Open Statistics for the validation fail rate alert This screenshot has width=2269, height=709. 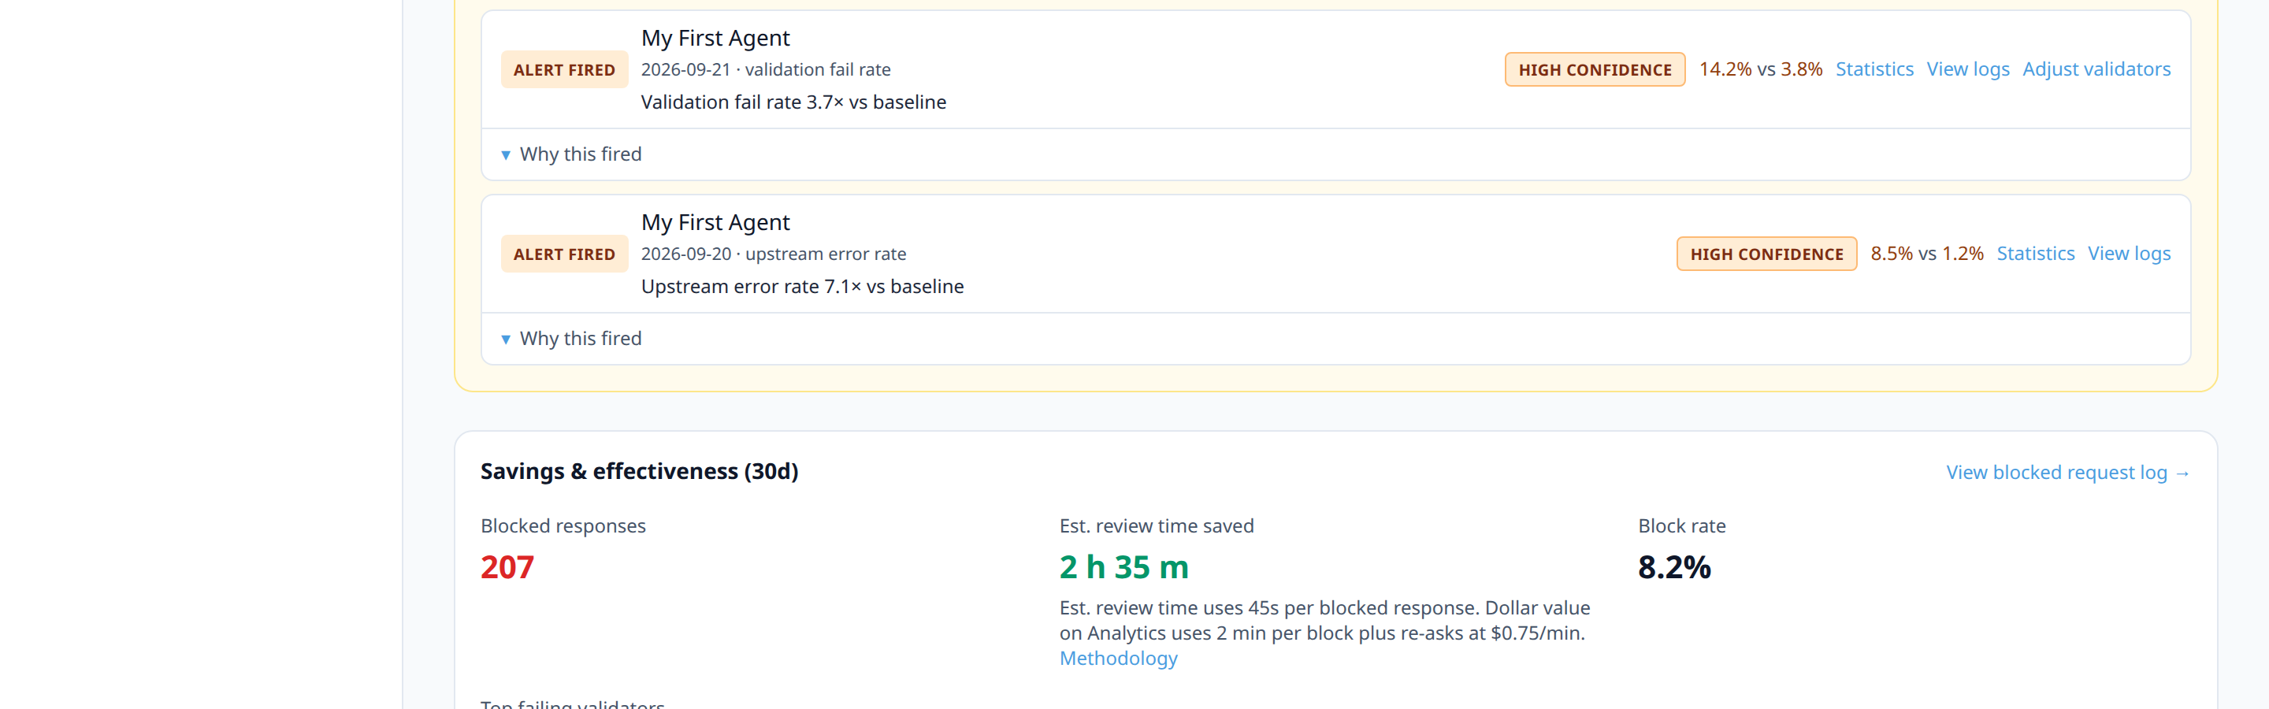[1874, 69]
